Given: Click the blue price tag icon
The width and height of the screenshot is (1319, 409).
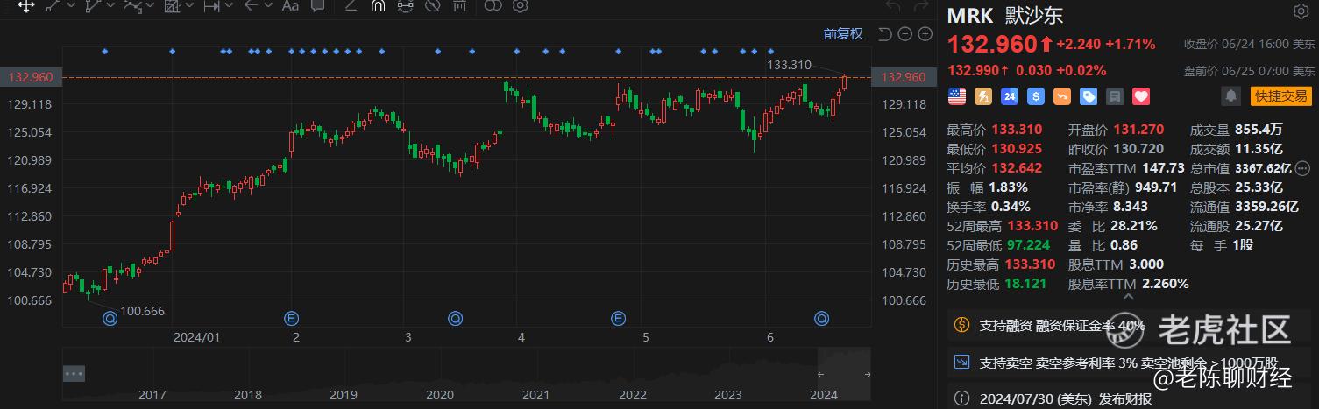Looking at the screenshot, I should pyautogui.click(x=1089, y=95).
